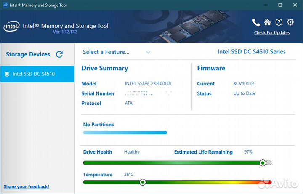Image resolution: width=303 pixels, height=194 pixels.
Task: Click the Intel SSD DC S4510 Series heading
Action: pos(251,52)
